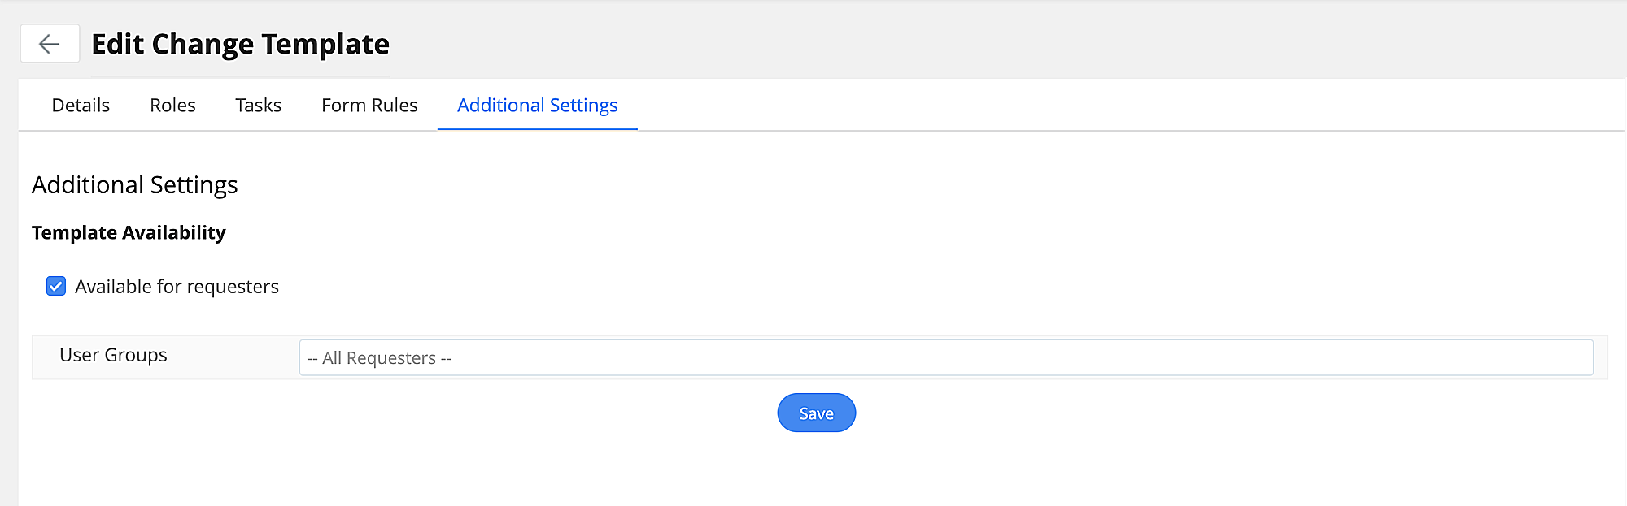Image resolution: width=1627 pixels, height=506 pixels.
Task: Click the word 'Save' on the button
Action: tap(816, 413)
